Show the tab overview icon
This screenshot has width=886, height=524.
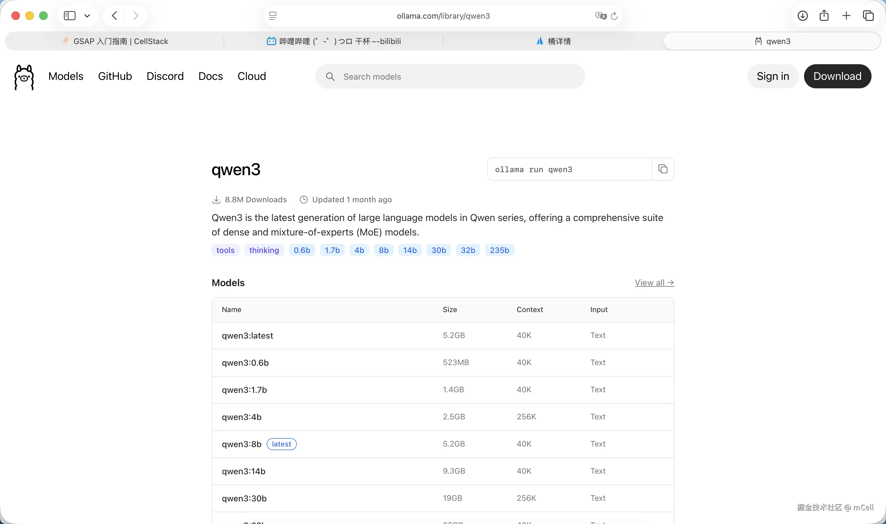[x=868, y=16]
